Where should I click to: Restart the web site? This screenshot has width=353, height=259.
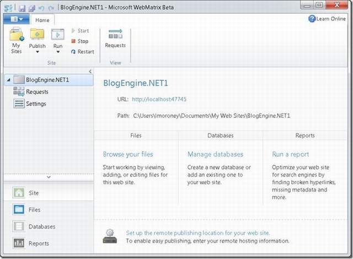83,51
